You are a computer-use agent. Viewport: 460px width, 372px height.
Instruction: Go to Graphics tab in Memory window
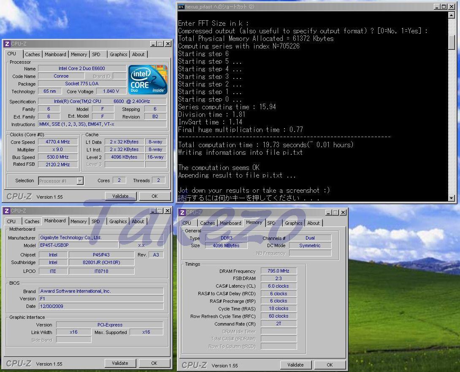point(294,223)
